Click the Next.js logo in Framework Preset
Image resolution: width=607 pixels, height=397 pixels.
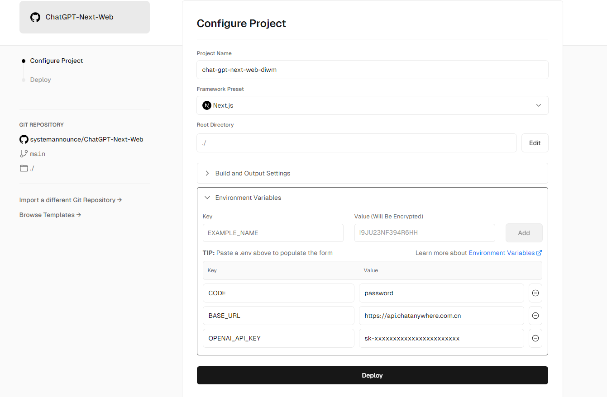206,105
